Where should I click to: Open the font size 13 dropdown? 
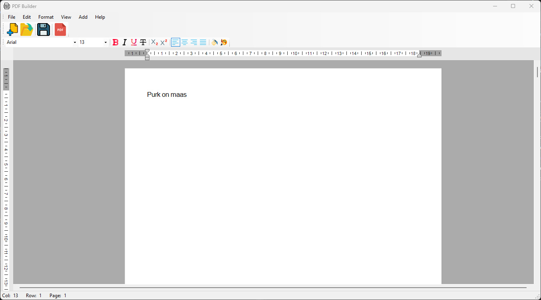click(105, 42)
